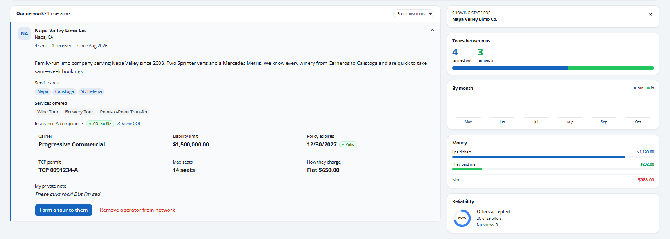Click the COI on file badge
The height and width of the screenshot is (239, 670).
(x=100, y=124)
